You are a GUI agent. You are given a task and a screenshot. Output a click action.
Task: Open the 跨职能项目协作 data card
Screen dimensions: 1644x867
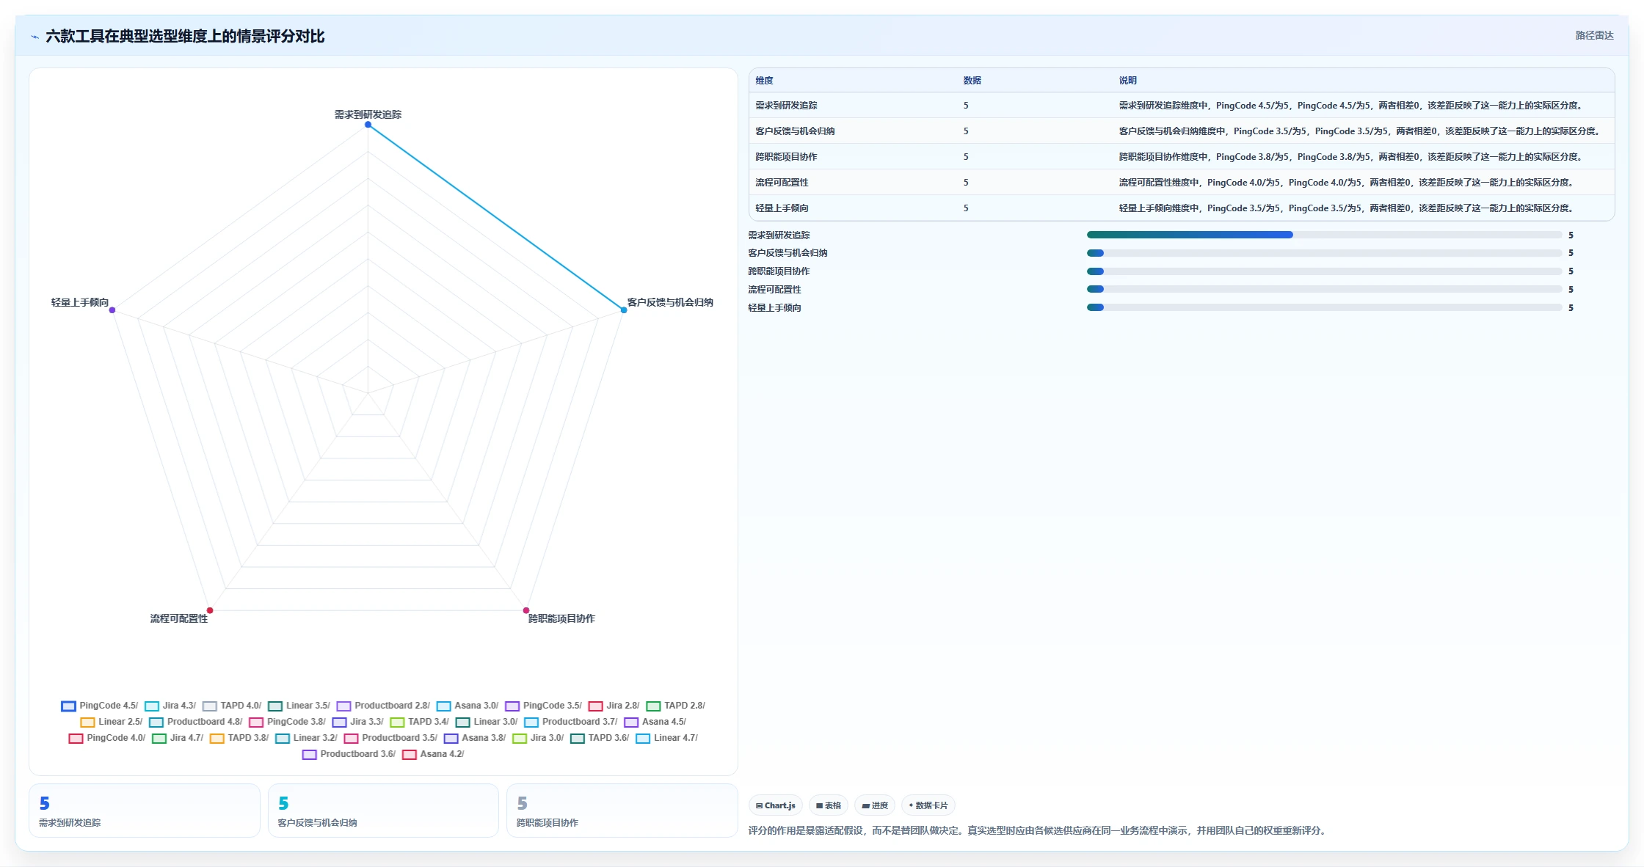pyautogui.click(x=622, y=811)
